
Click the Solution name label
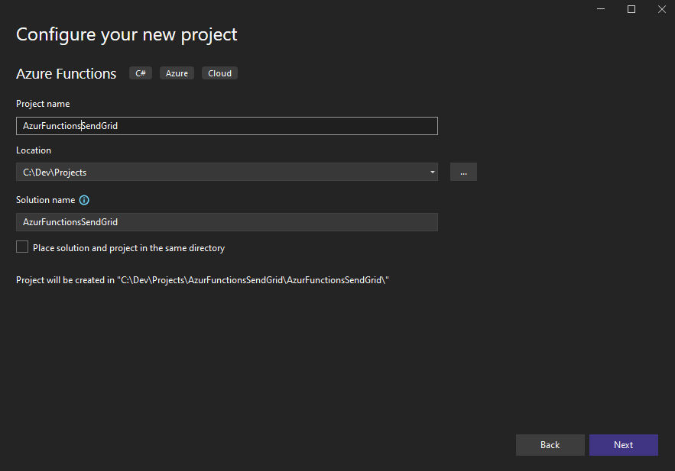(x=44, y=199)
